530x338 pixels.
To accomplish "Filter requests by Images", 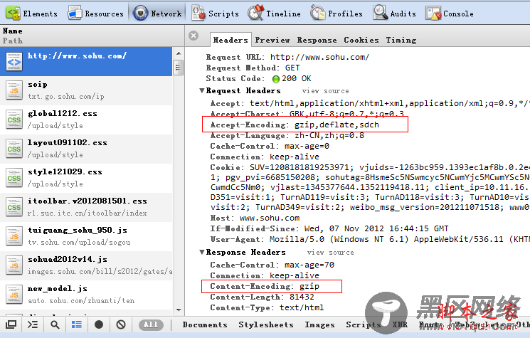I will pyautogui.click(x=319, y=324).
